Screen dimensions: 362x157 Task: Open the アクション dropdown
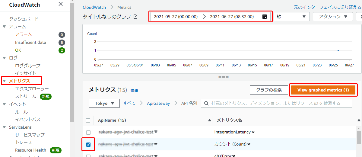pyautogui.click(x=333, y=17)
